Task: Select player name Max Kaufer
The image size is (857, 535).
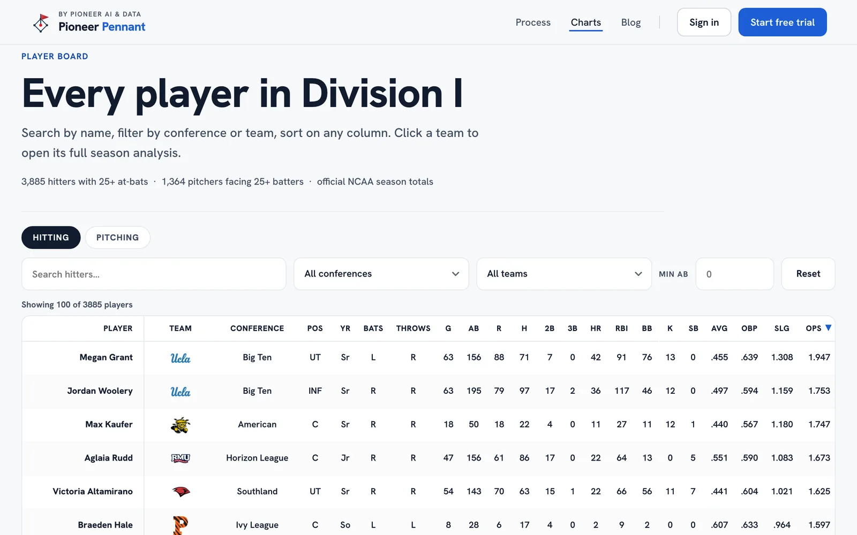Action: click(109, 424)
